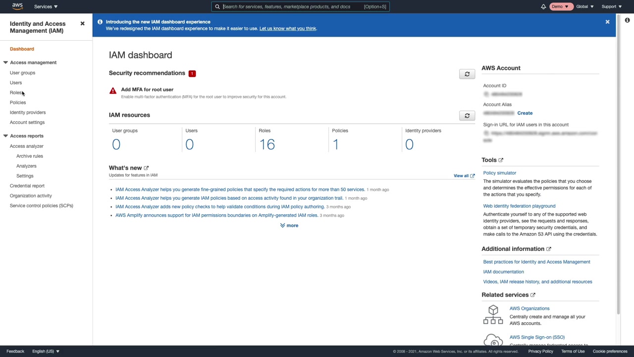Open Access analyzer Settings in the sidebar
The height and width of the screenshot is (357, 634).
[25, 176]
